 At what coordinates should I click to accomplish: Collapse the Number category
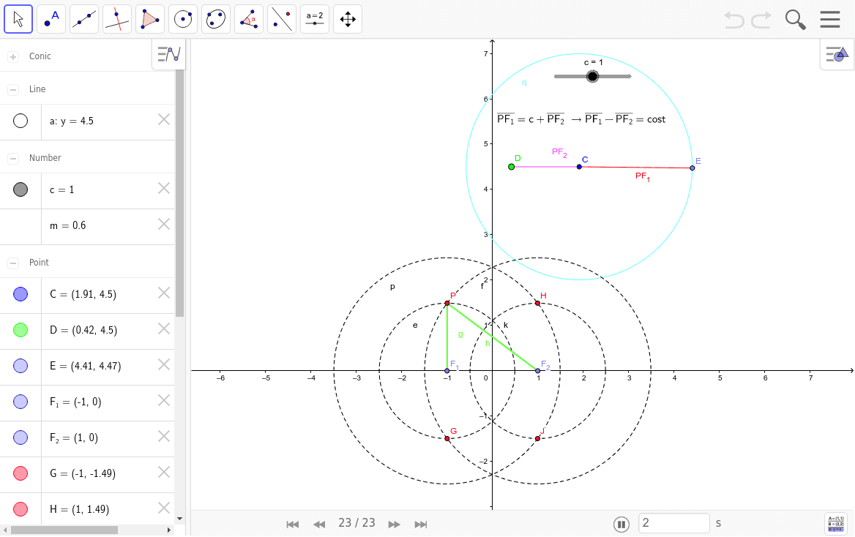click(x=14, y=158)
